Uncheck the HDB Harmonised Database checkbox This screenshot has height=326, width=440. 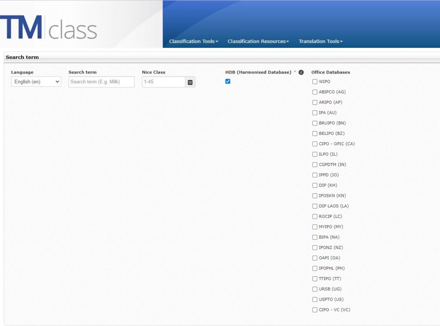pyautogui.click(x=228, y=81)
